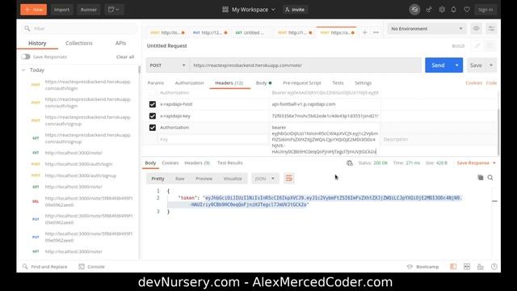Open the request Settings tab

(363, 82)
